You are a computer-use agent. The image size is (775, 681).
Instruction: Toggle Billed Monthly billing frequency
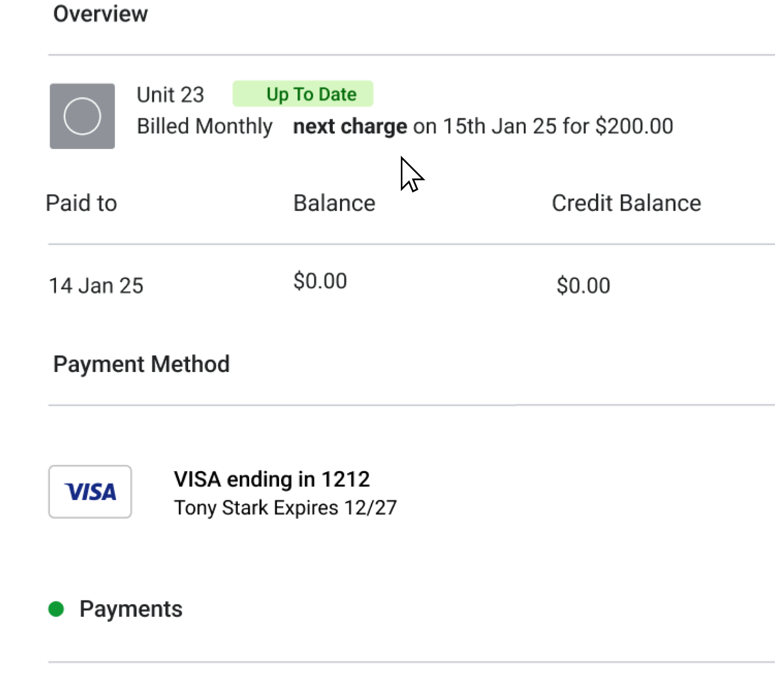point(204,126)
